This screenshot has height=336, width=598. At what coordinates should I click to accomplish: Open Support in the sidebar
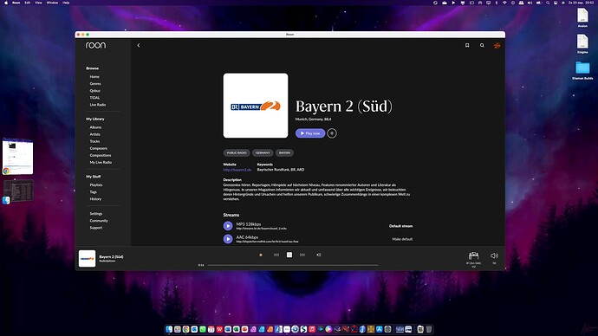tap(95, 228)
